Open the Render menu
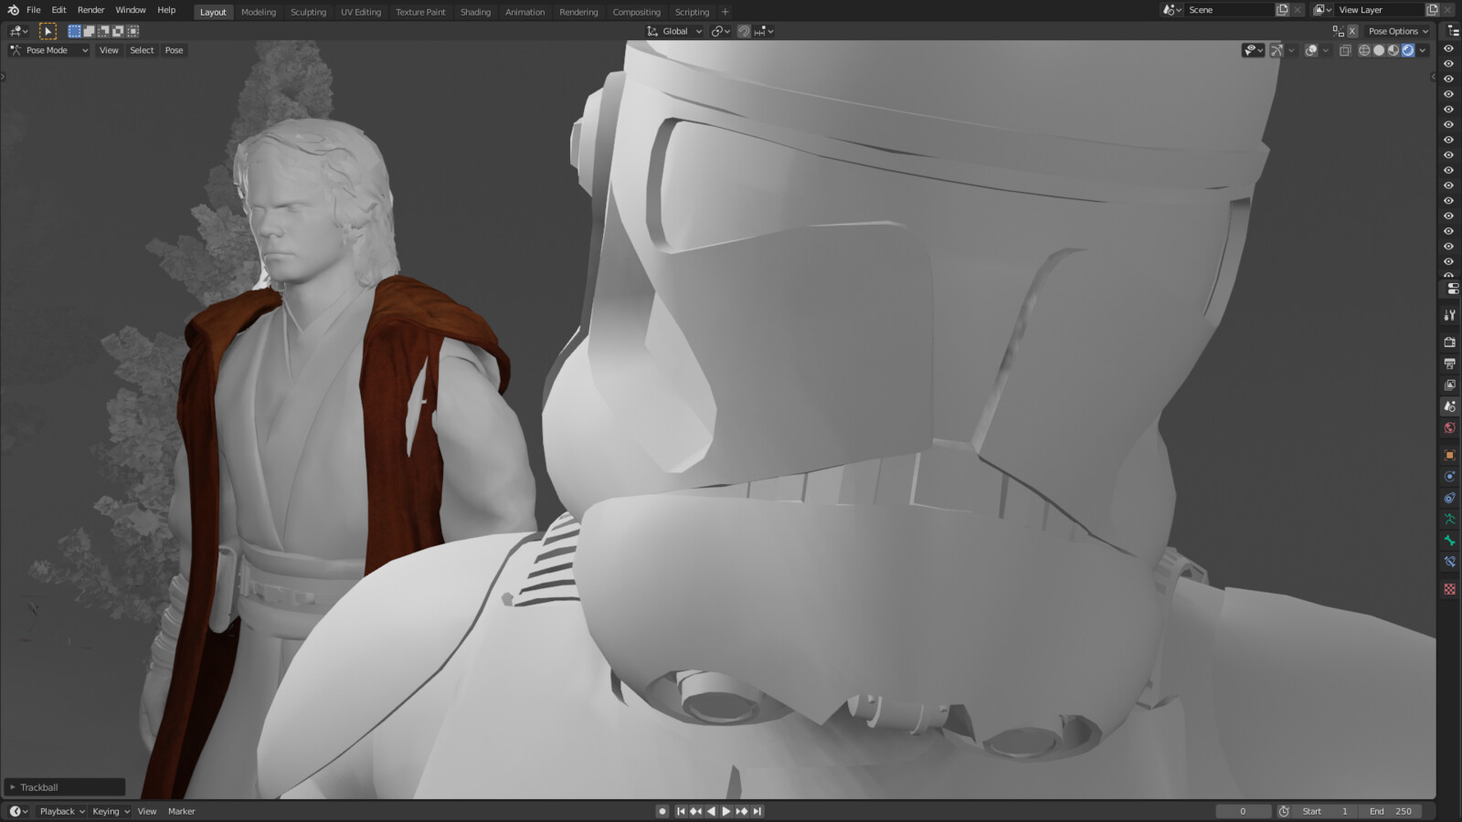Viewport: 1462px width, 822px height. (90, 10)
